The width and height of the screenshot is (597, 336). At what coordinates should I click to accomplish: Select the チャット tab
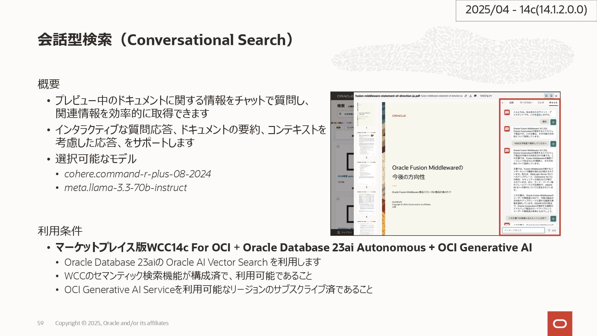[x=553, y=103]
